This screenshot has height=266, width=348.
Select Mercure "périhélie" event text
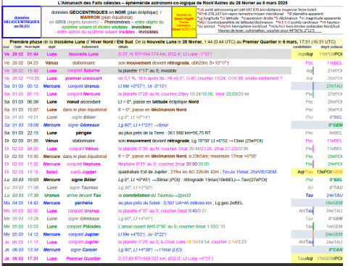point(83,203)
